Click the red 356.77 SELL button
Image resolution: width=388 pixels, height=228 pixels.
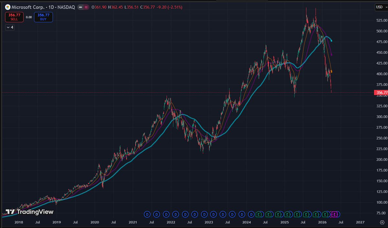14,17
